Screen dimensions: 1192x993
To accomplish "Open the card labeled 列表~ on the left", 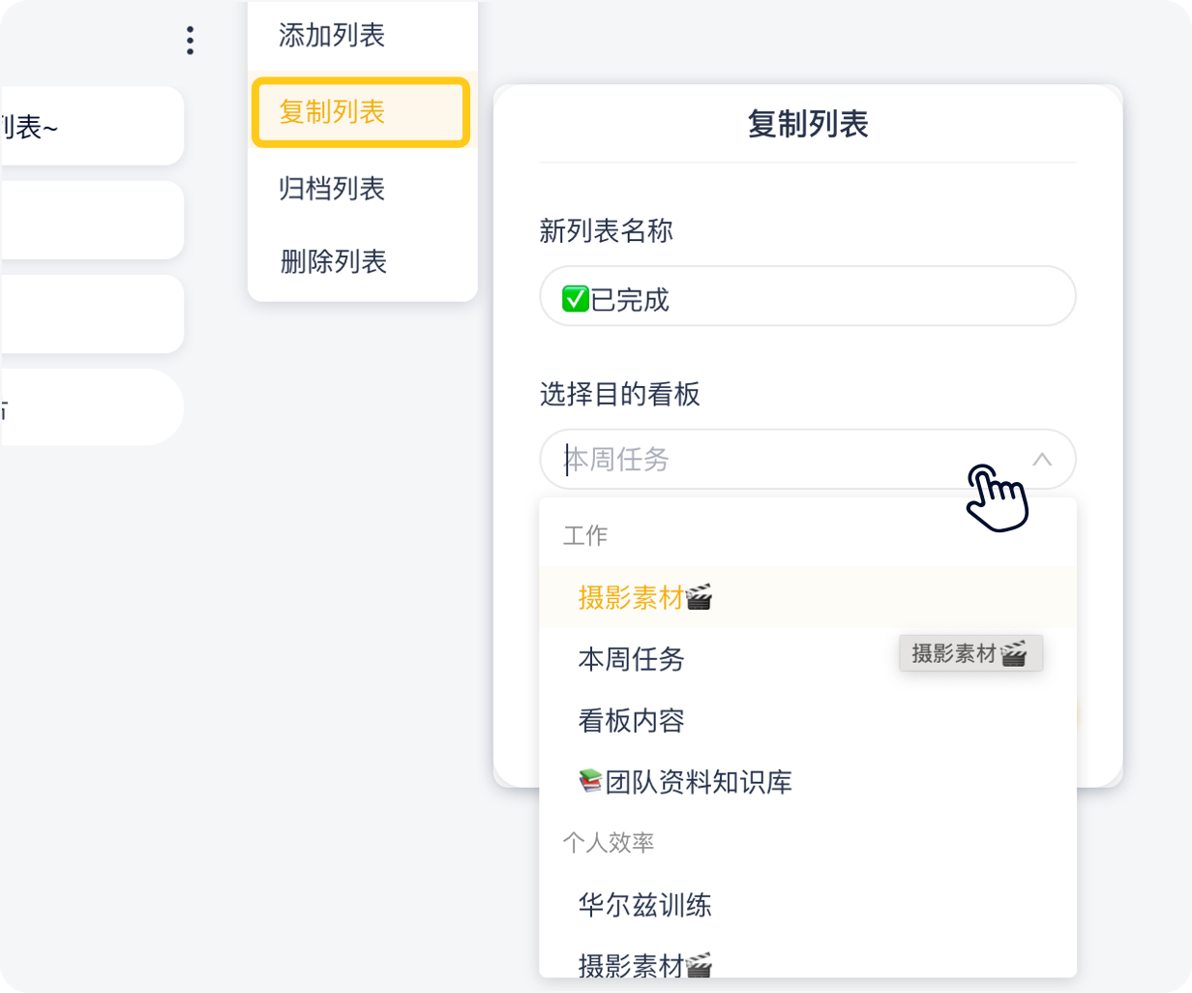I will coord(92,126).
